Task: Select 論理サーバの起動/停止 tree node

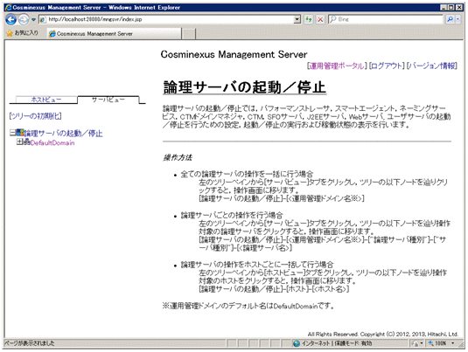Action: [63, 134]
